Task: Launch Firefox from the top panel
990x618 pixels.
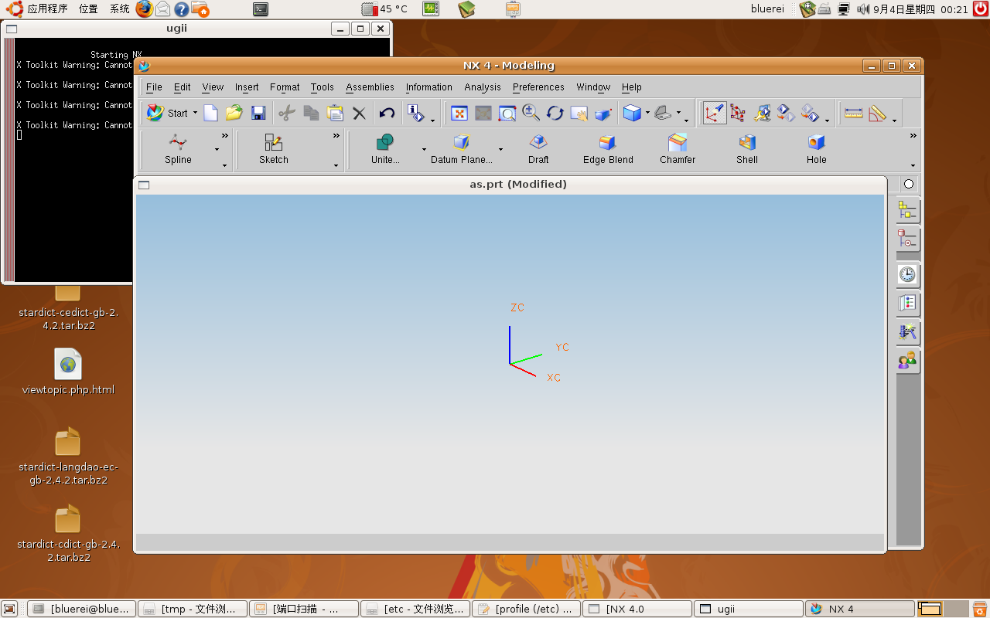Action: [144, 8]
